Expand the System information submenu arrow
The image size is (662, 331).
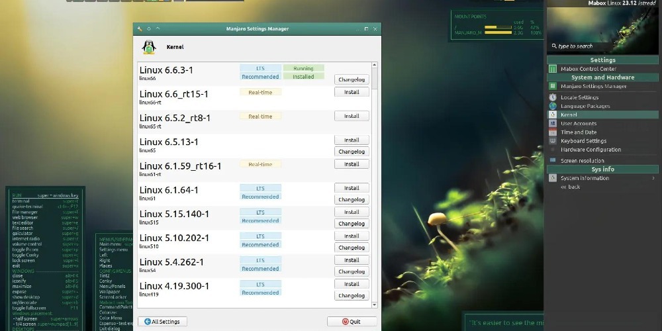click(653, 178)
